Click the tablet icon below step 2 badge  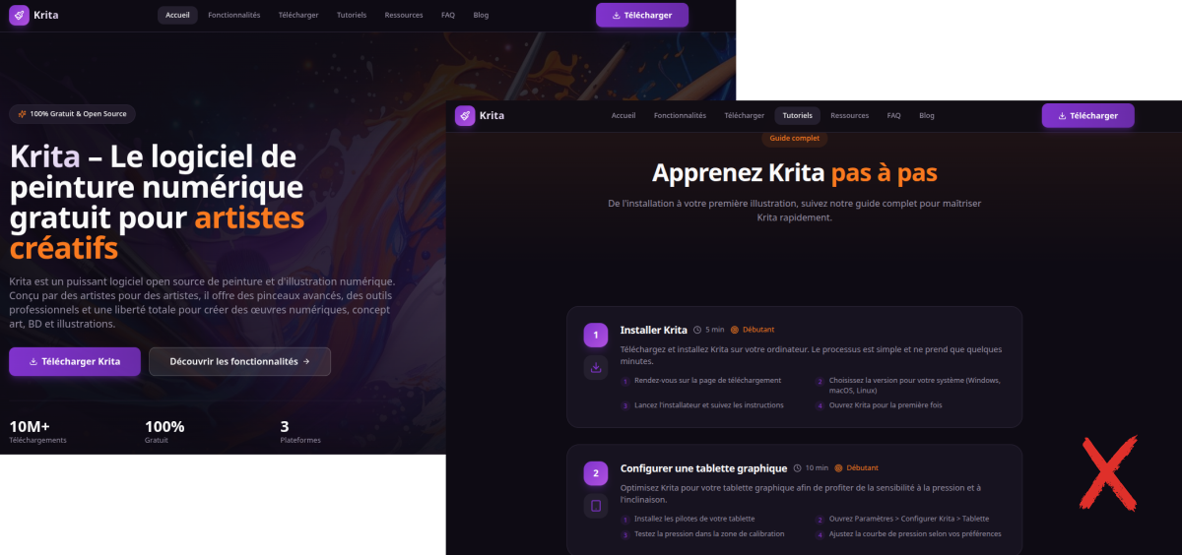tap(595, 506)
